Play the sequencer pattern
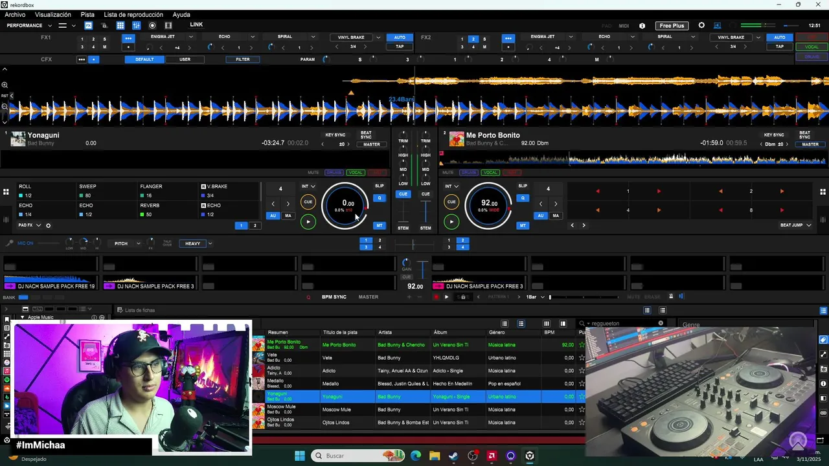Screen dimensions: 829x466 point(446,297)
